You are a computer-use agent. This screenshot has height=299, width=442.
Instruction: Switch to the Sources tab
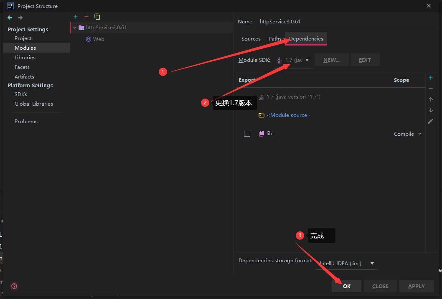pyautogui.click(x=251, y=38)
